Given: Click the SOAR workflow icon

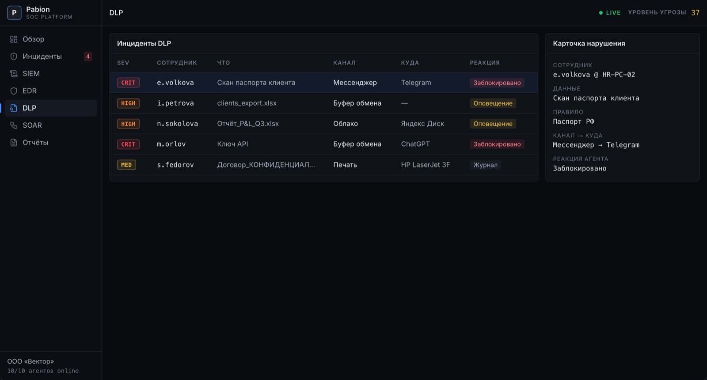Looking at the screenshot, I should 14,125.
